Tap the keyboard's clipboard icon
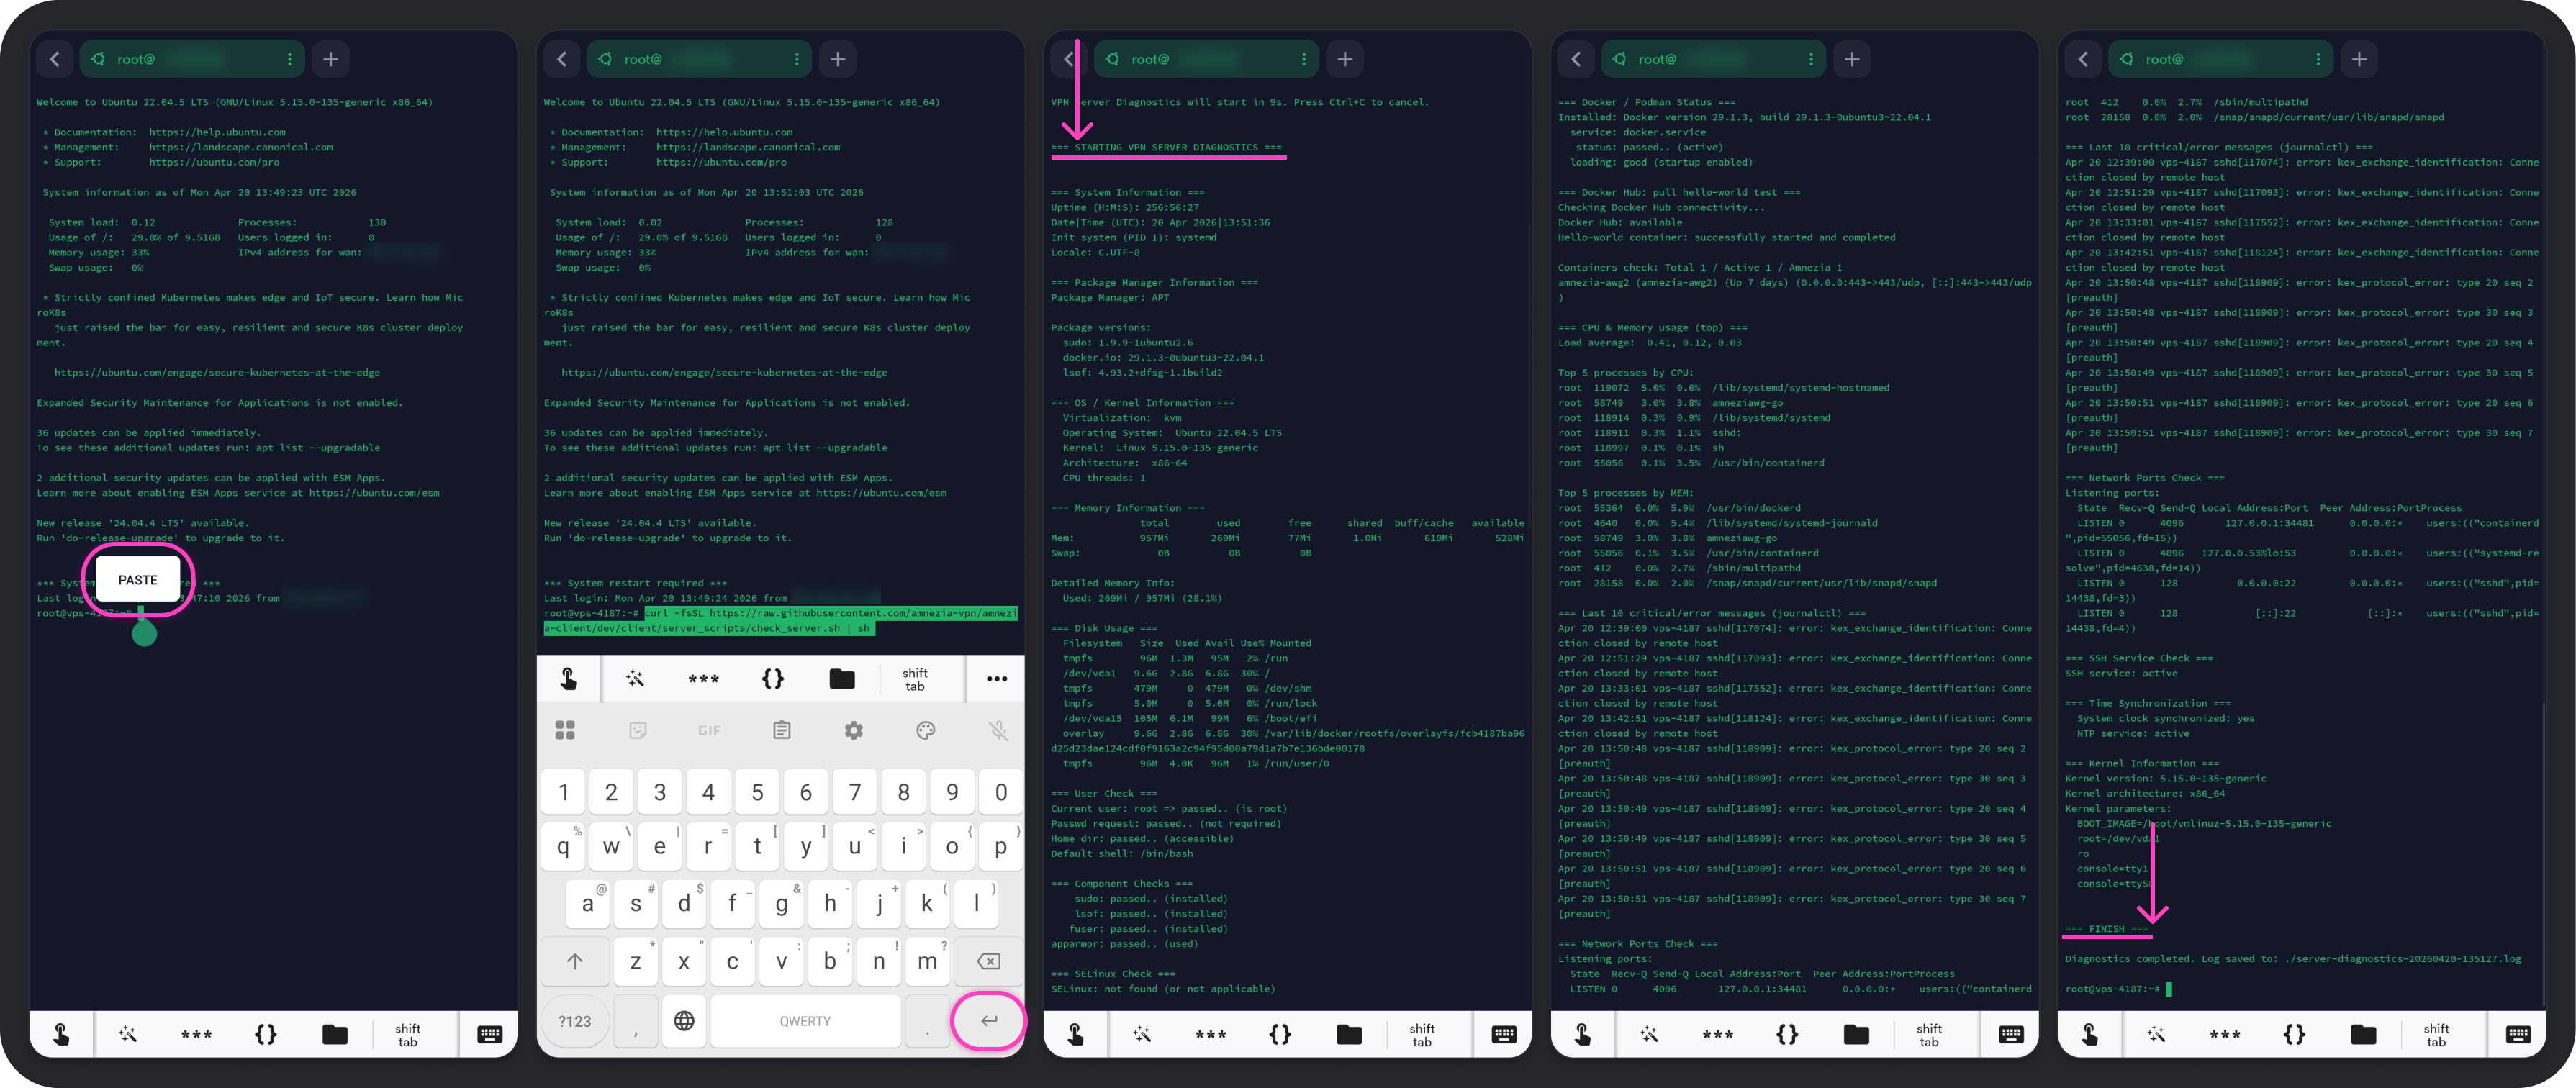This screenshot has height=1088, width=2576. (781, 731)
